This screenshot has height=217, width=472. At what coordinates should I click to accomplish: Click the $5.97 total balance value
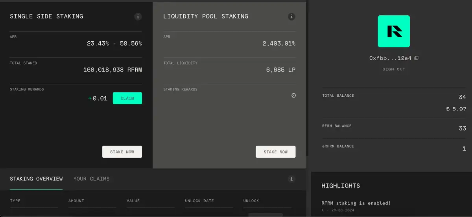(456, 109)
